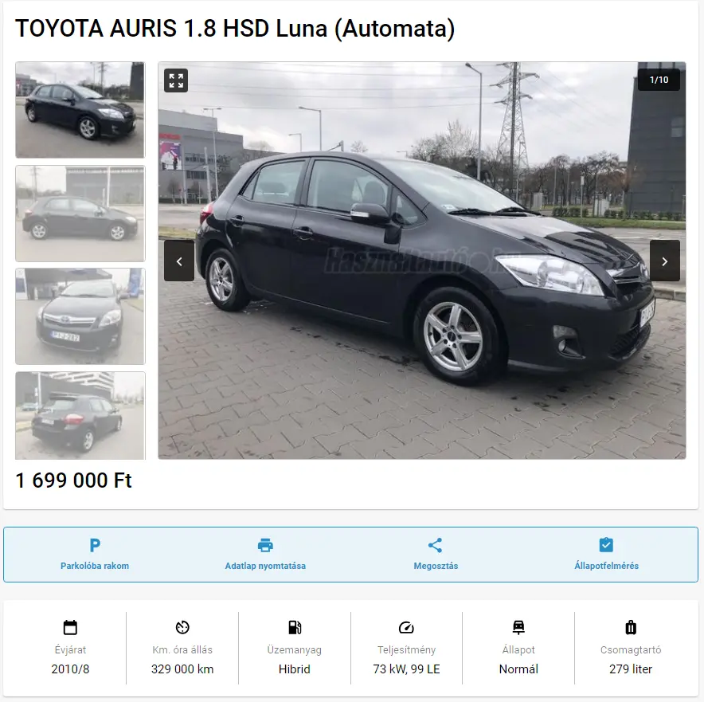This screenshot has width=704, height=702.
Task: Open the fullscreen image viewer icon
Action: (x=176, y=80)
